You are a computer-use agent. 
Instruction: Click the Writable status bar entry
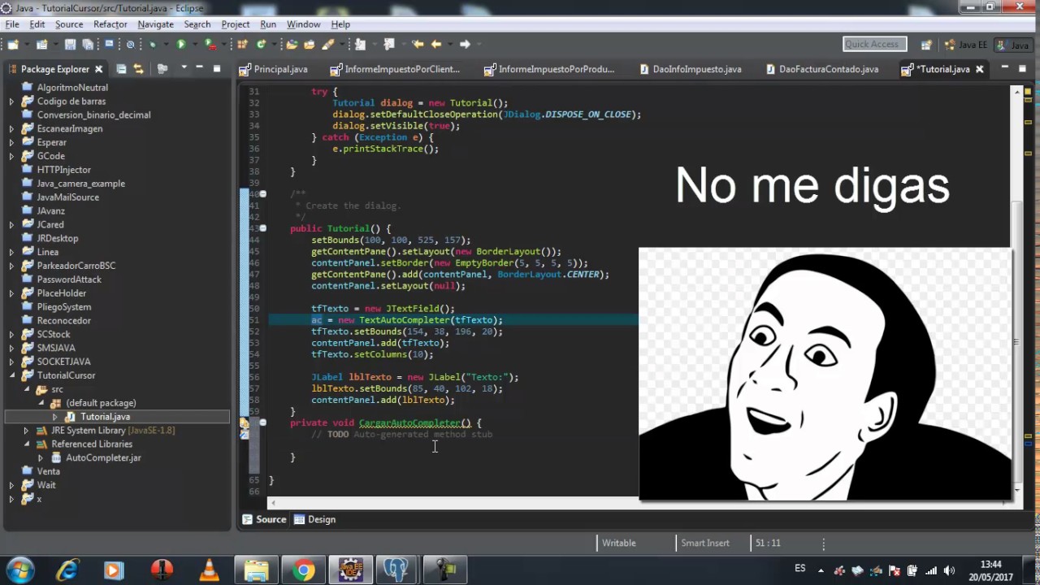pyautogui.click(x=619, y=543)
